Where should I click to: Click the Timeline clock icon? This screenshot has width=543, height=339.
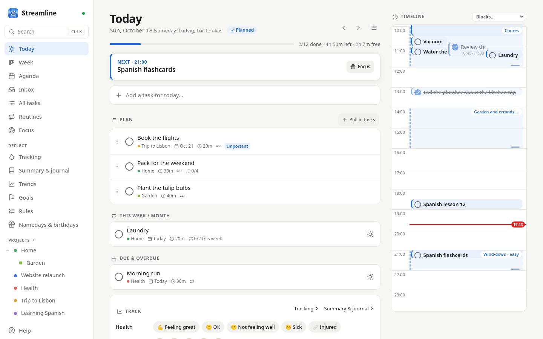tap(395, 17)
